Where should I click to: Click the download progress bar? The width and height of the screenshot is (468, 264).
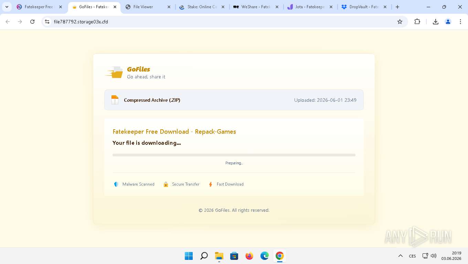pos(234,155)
